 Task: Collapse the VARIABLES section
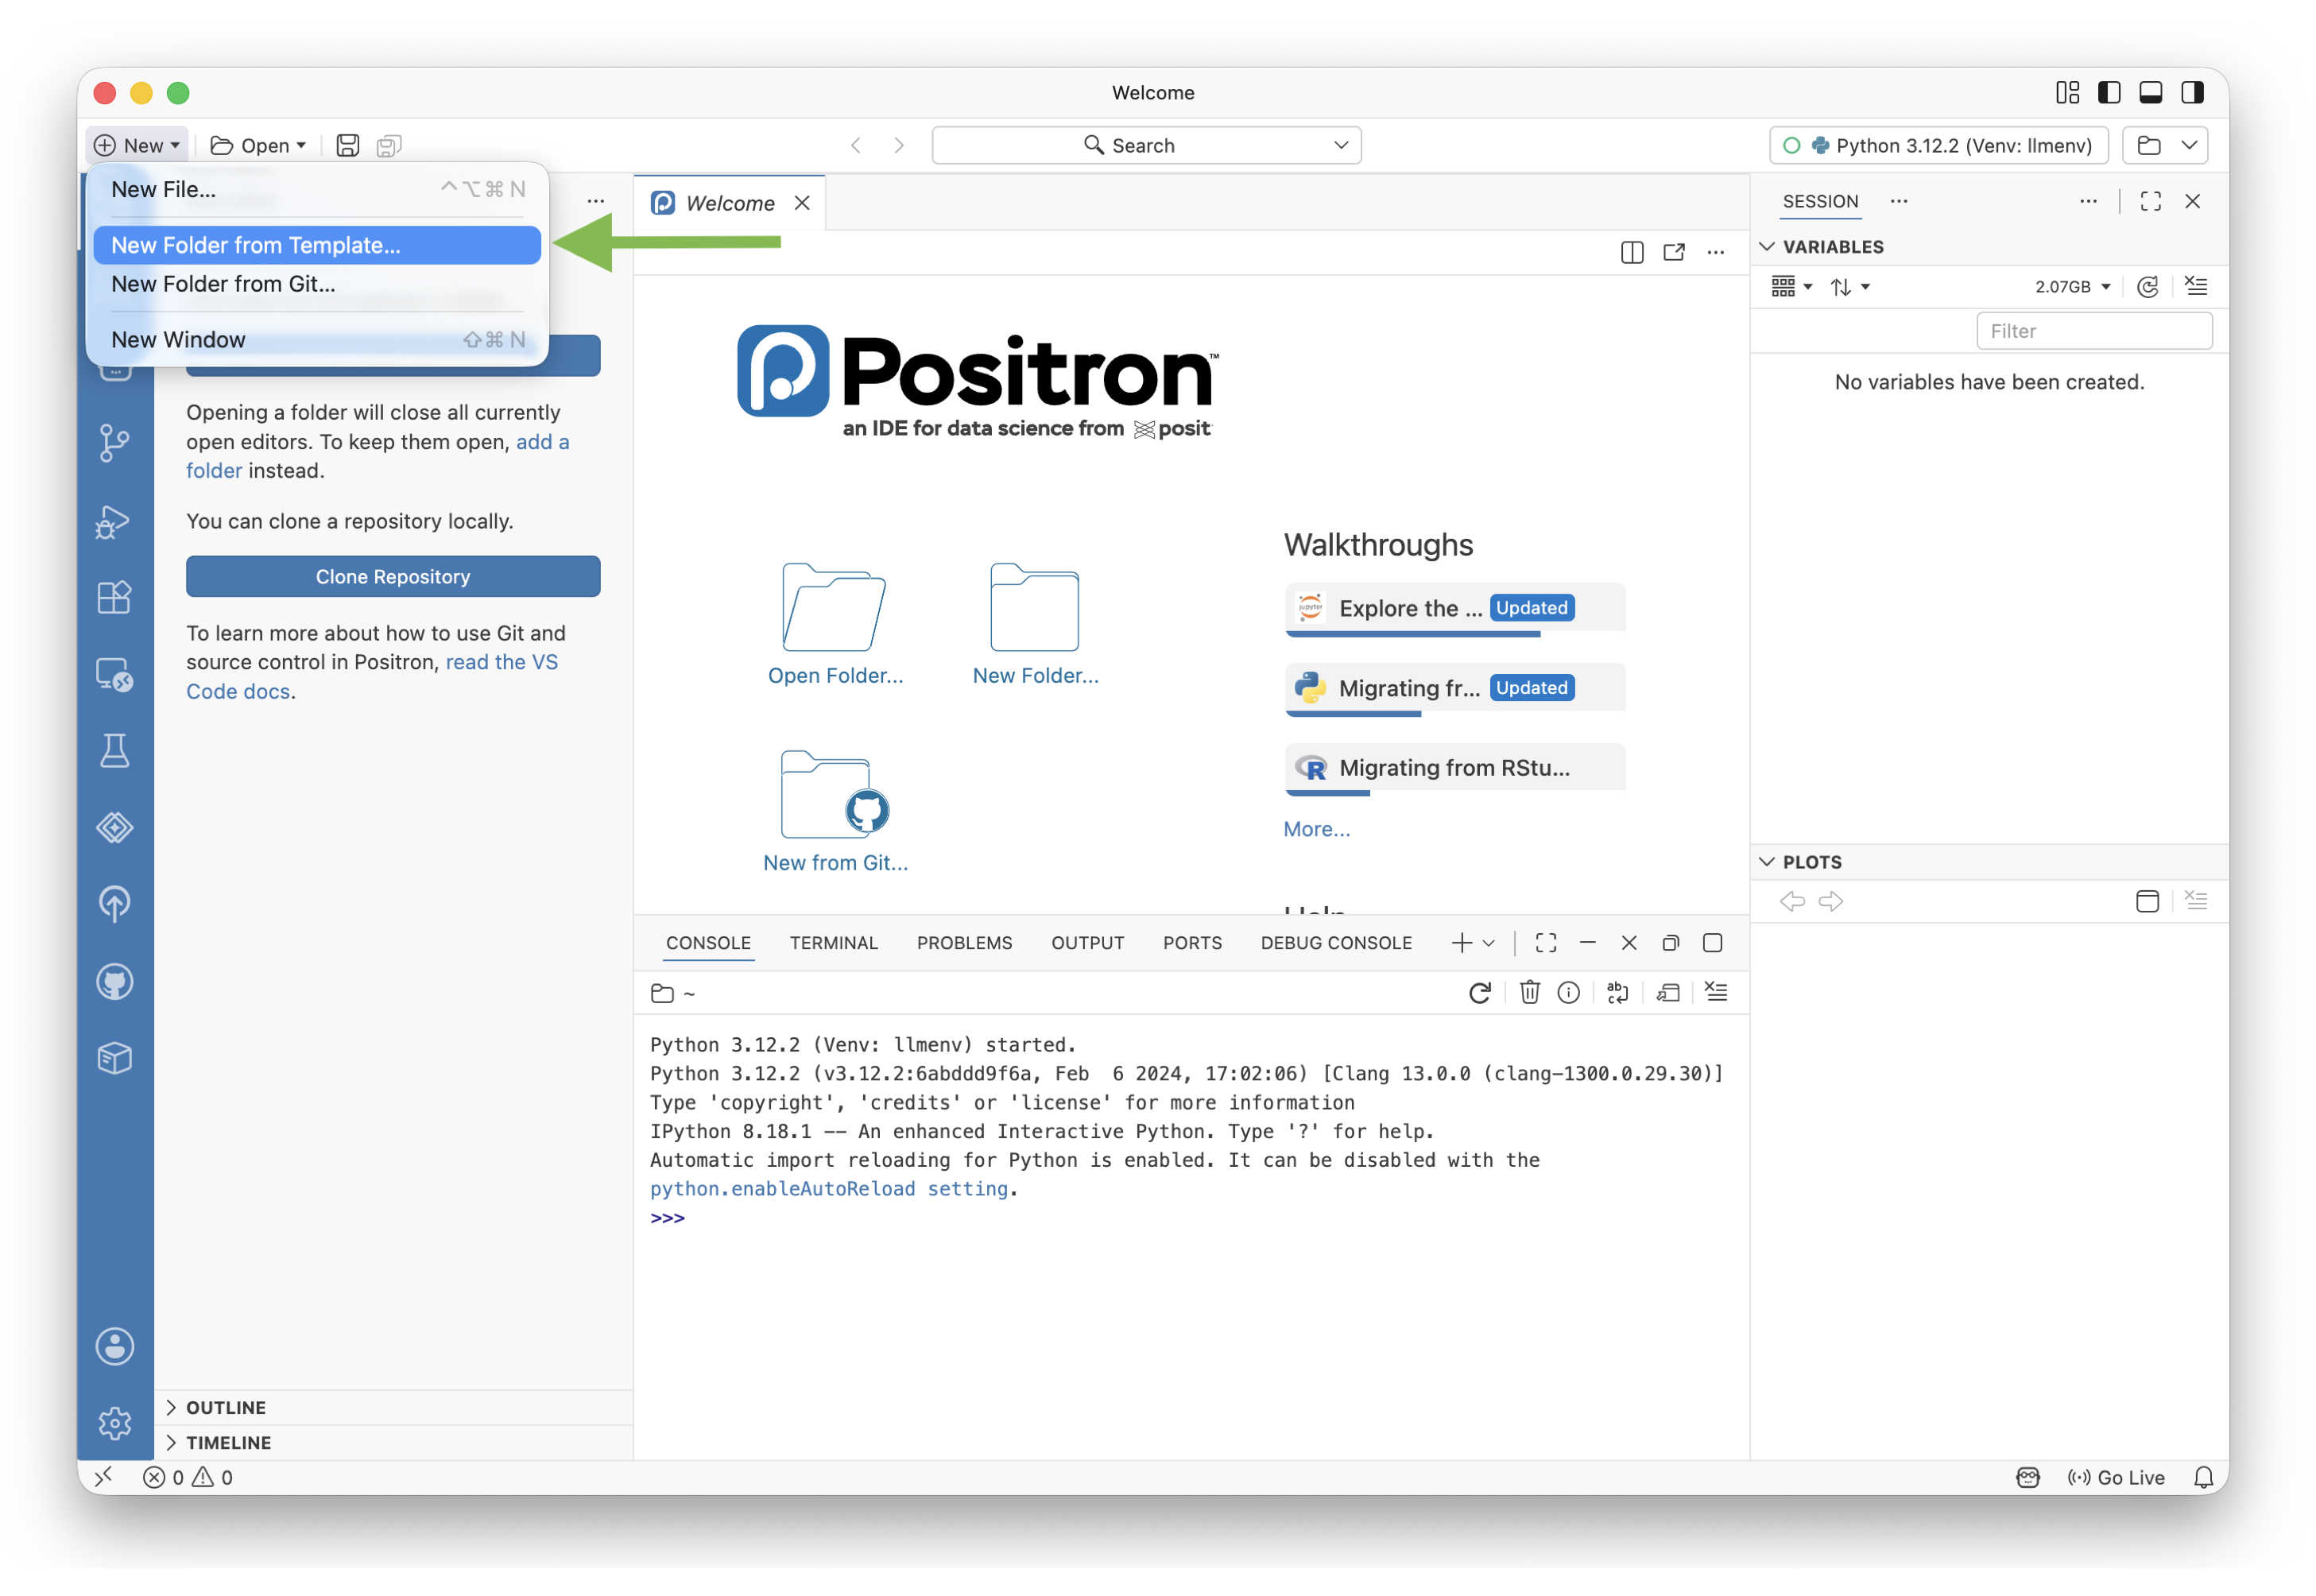(1766, 247)
